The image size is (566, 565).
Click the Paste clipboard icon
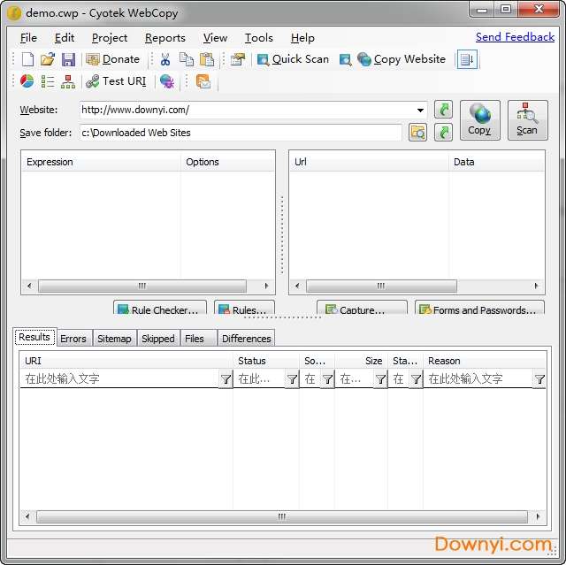point(207,59)
